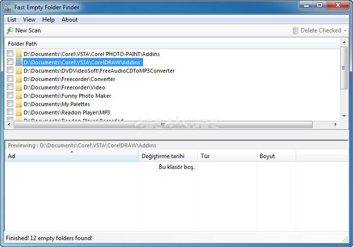Check the Corel PHOTO-PAINT Addins folder checkbox

click(10, 54)
